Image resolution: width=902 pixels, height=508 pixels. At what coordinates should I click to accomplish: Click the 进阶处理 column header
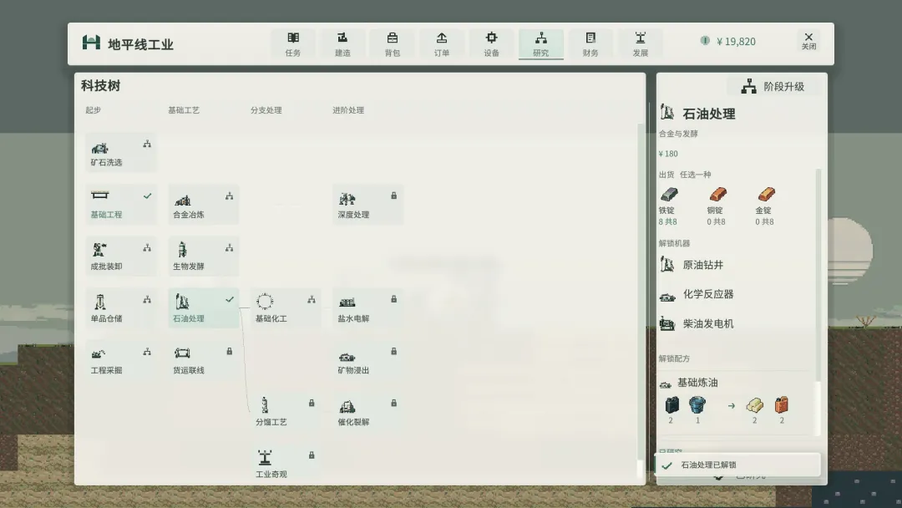(348, 110)
